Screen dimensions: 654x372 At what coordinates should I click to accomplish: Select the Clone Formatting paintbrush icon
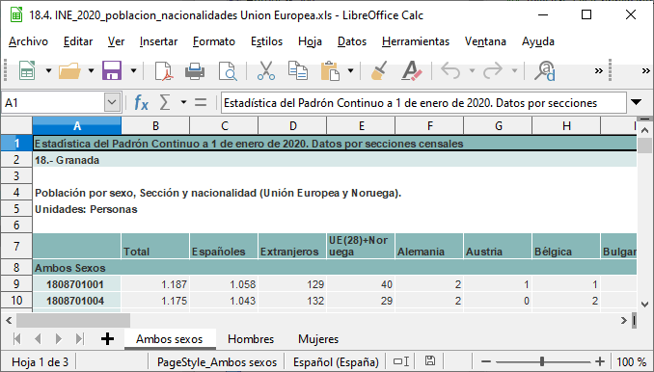click(379, 70)
